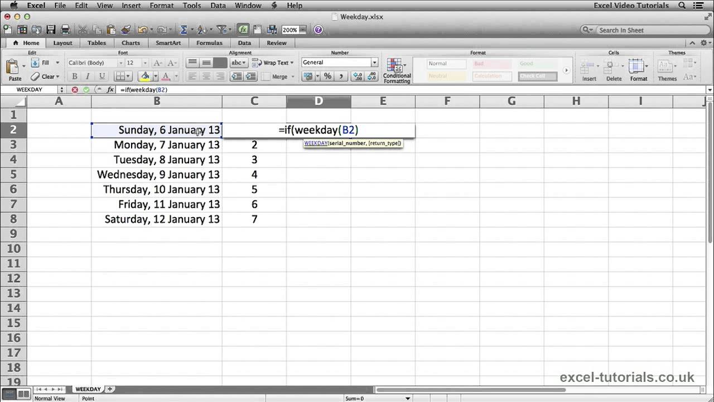Click the Cut scissors icon
The height and width of the screenshot is (402, 714).
pos(83,30)
